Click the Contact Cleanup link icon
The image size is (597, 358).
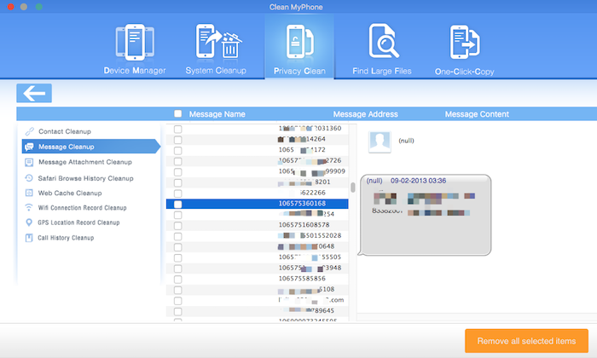click(x=29, y=131)
